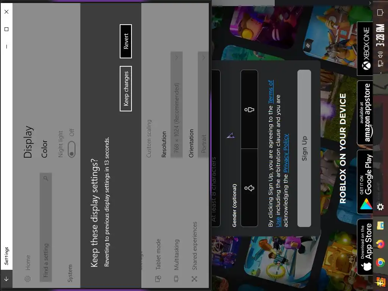
Task: Open the Resolution dropdown
Action: click(177, 105)
